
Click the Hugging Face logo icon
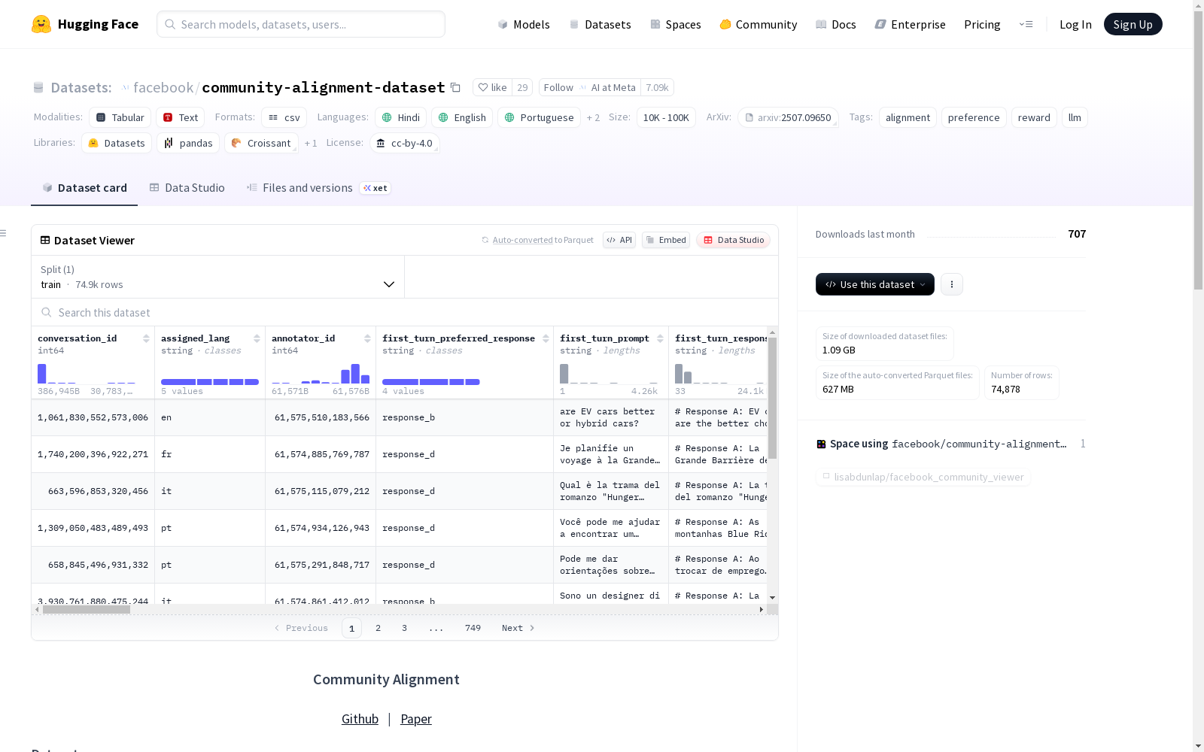(41, 24)
